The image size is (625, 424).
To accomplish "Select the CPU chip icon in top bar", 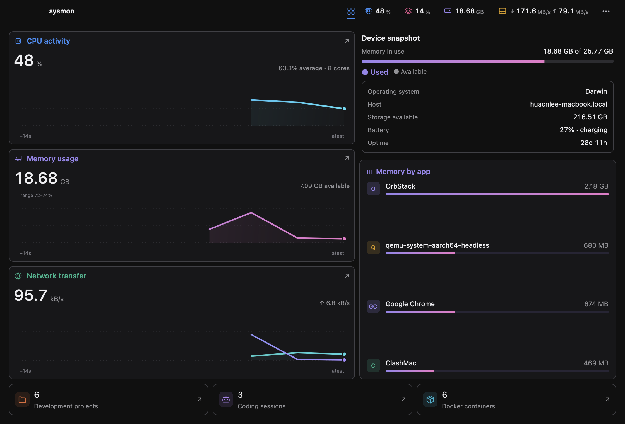I will [x=368, y=11].
